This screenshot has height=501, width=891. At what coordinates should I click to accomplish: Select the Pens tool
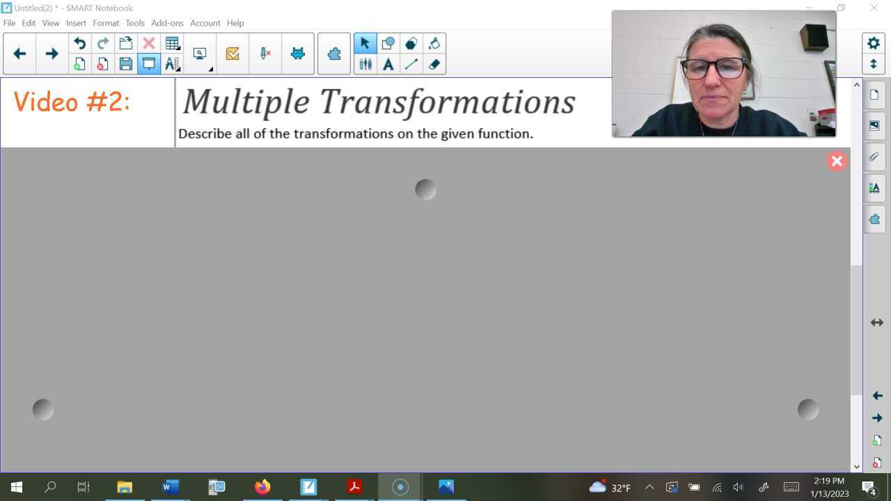coord(365,64)
